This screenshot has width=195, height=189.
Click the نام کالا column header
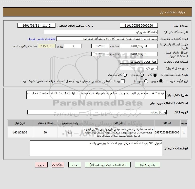click(x=119, y=123)
